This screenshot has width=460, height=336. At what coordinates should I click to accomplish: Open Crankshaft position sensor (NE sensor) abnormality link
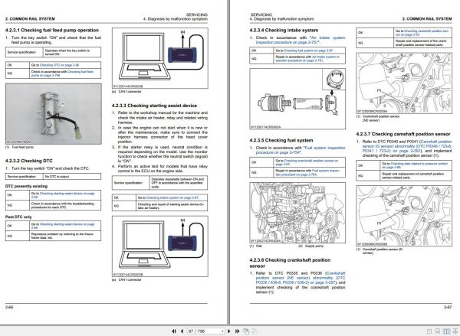(x=301, y=278)
